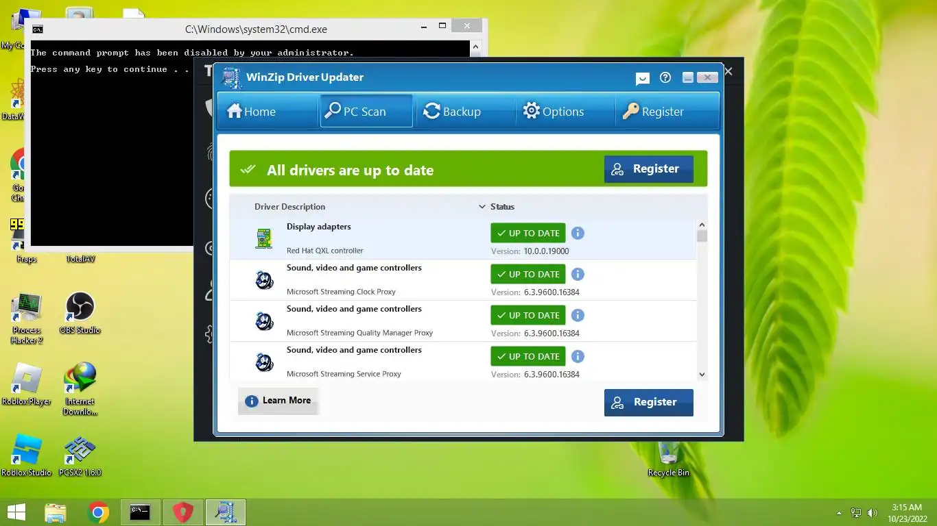937x526 pixels.
Task: Show info for Microsoft Streaming Service Proxy
Action: 578,356
